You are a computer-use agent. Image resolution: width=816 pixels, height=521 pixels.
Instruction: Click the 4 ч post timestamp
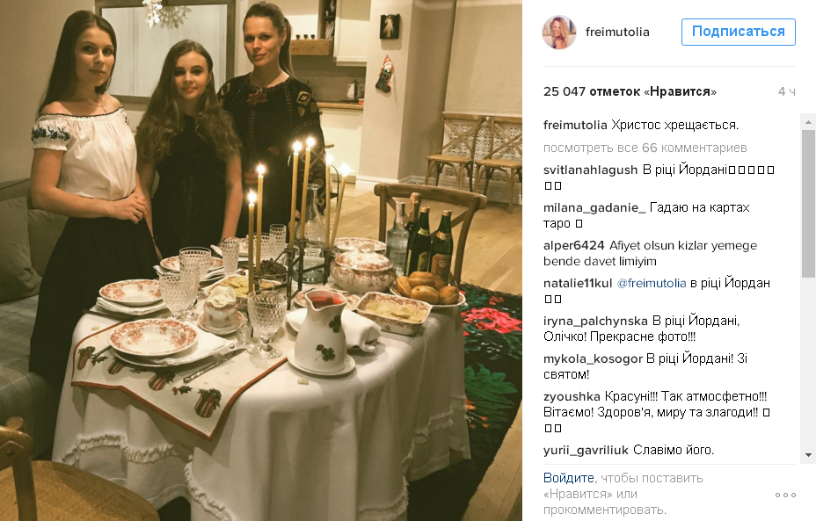tap(786, 91)
